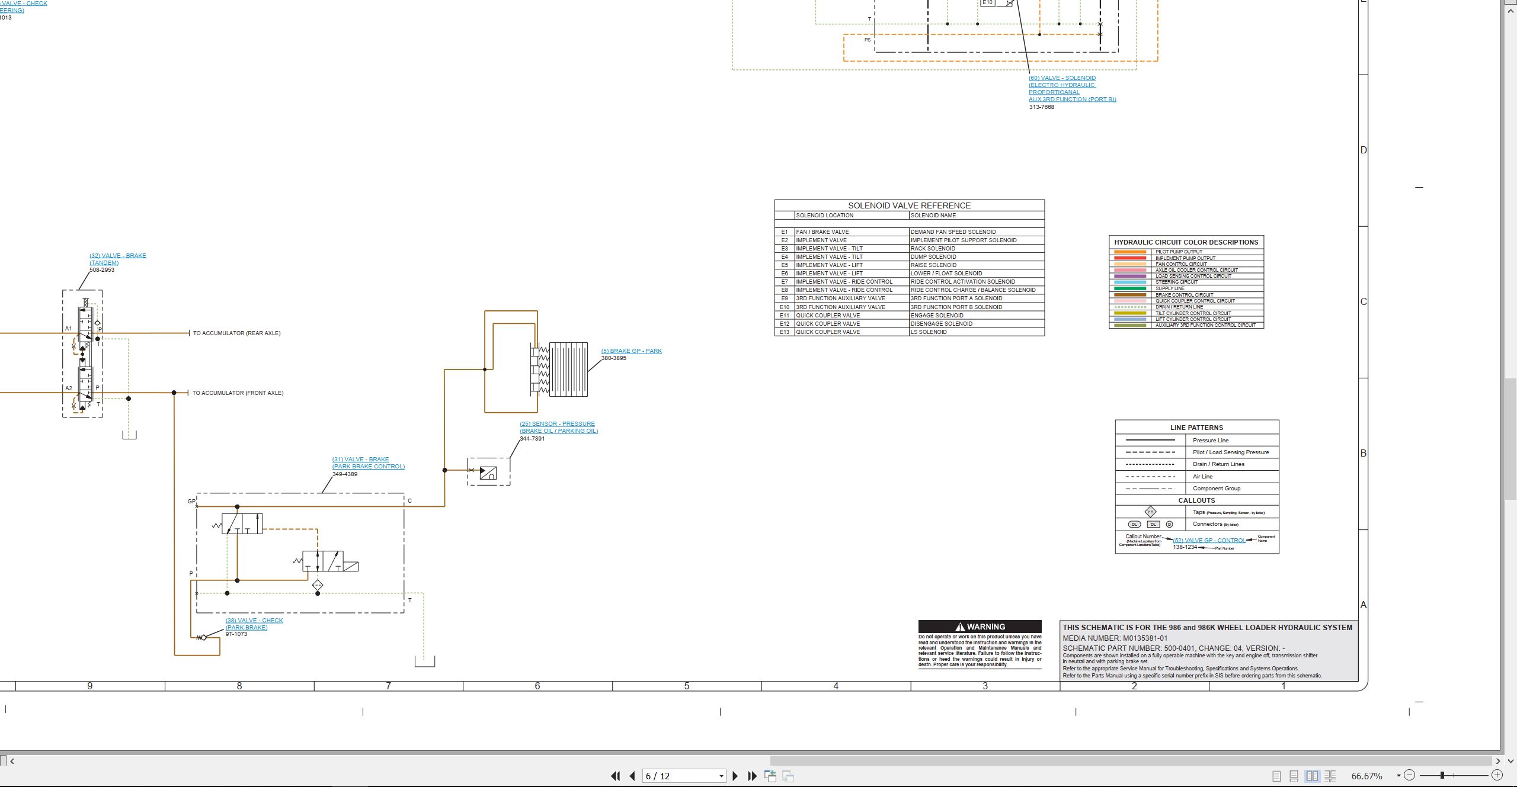Viewport: 1517px width, 787px height.
Task: Click the scroll right arrow
Action: pyautogui.click(x=1497, y=761)
